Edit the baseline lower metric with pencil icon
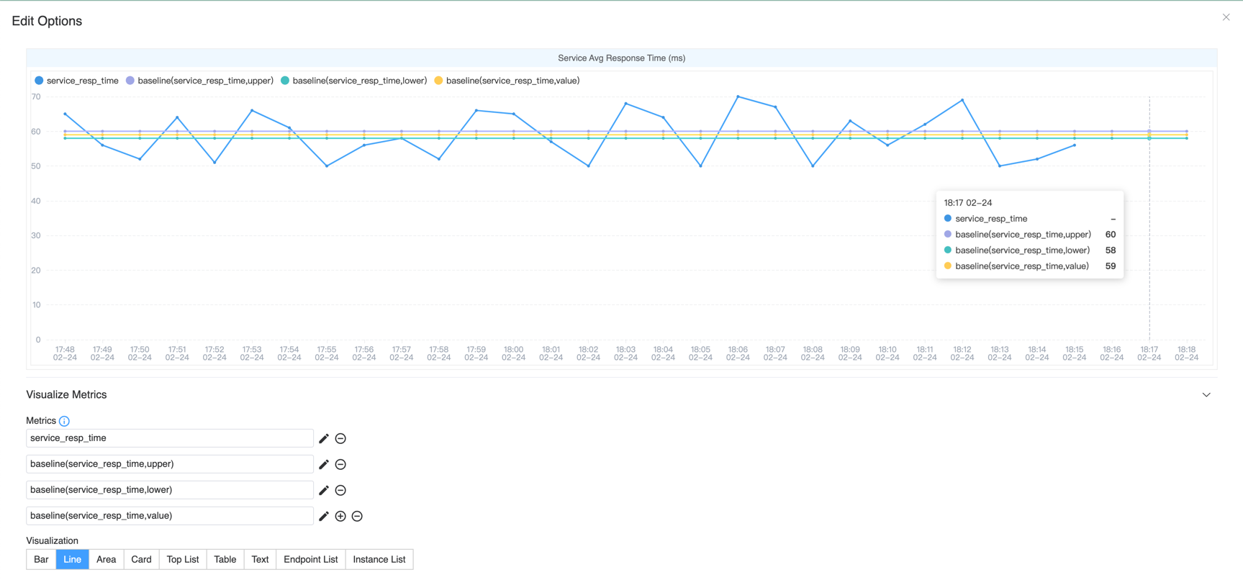 [x=324, y=490]
